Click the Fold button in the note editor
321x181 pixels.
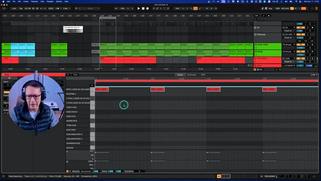[x=75, y=75]
